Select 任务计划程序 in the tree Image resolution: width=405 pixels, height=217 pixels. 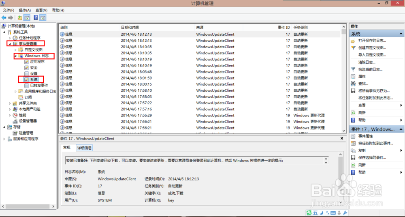30,38
